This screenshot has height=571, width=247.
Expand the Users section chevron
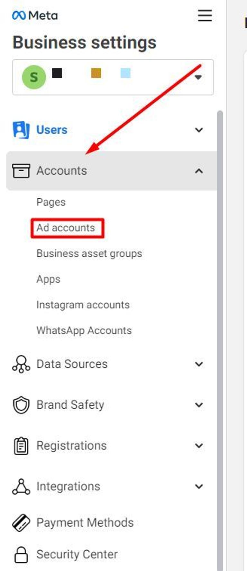click(x=199, y=130)
